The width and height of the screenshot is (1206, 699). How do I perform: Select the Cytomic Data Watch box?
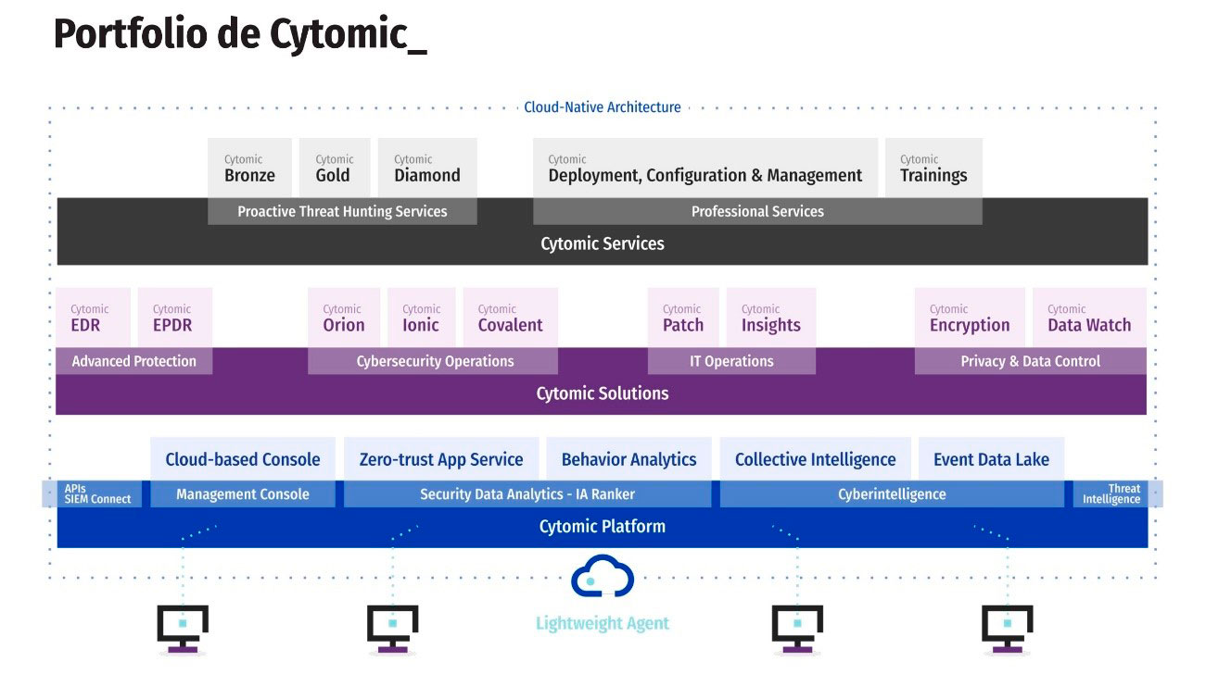pos(1089,318)
